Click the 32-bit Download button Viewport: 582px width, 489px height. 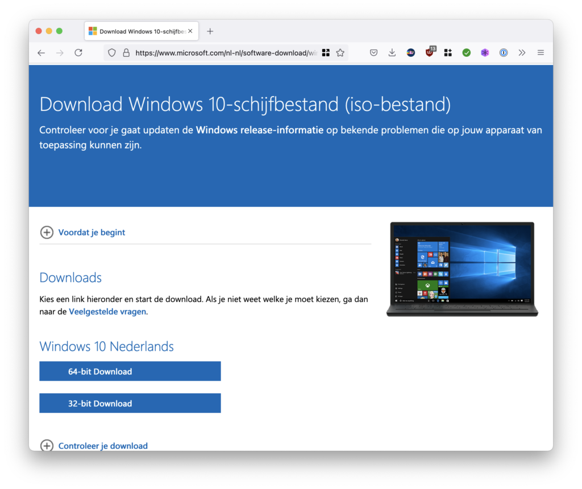[x=130, y=403]
